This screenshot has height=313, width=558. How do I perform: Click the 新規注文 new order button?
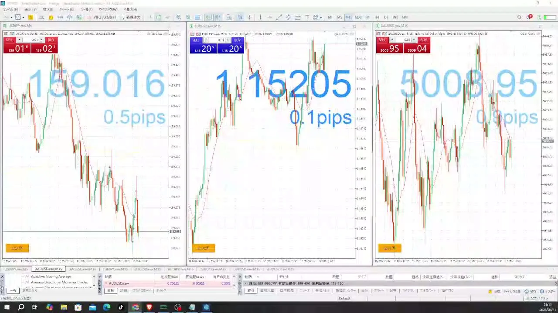[x=131, y=17]
